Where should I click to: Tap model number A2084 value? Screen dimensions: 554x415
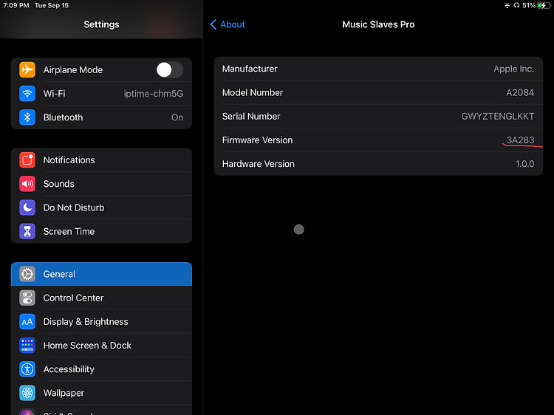point(520,92)
